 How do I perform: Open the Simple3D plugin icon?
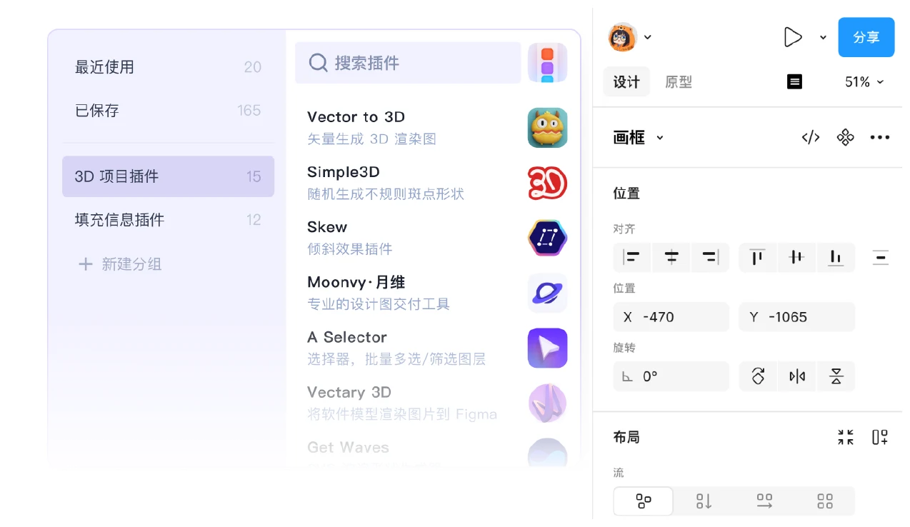click(x=547, y=183)
